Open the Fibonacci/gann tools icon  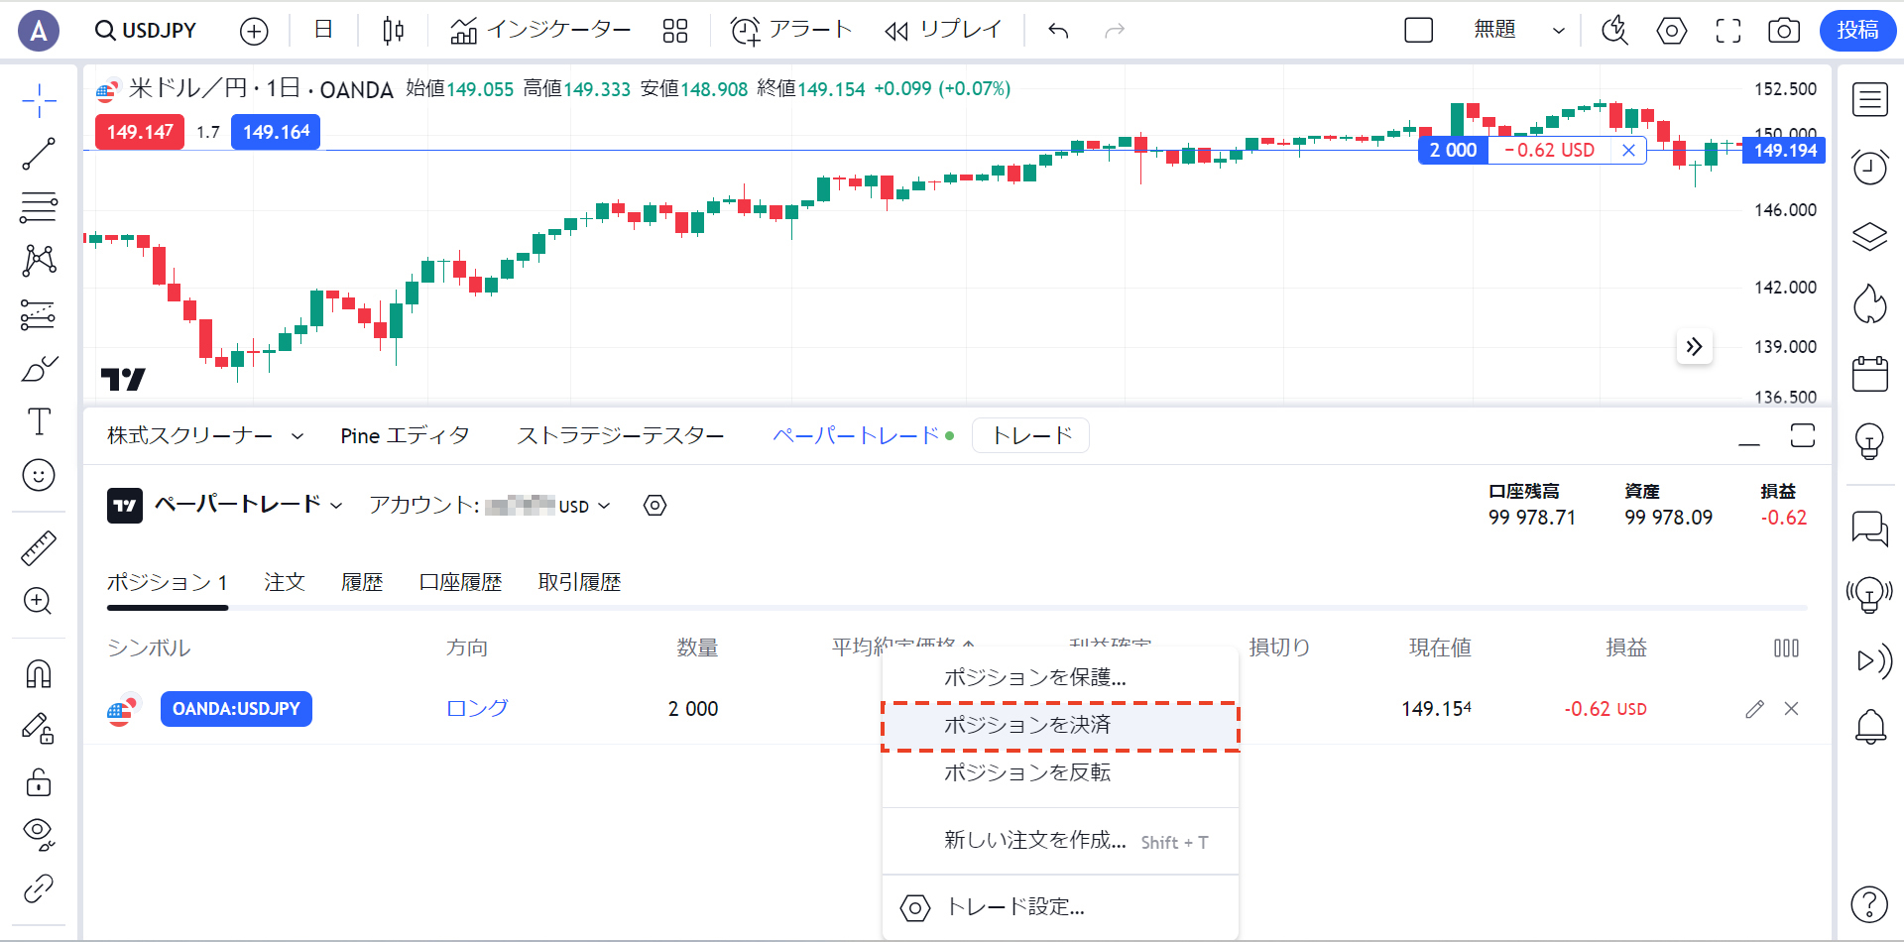pos(39,207)
